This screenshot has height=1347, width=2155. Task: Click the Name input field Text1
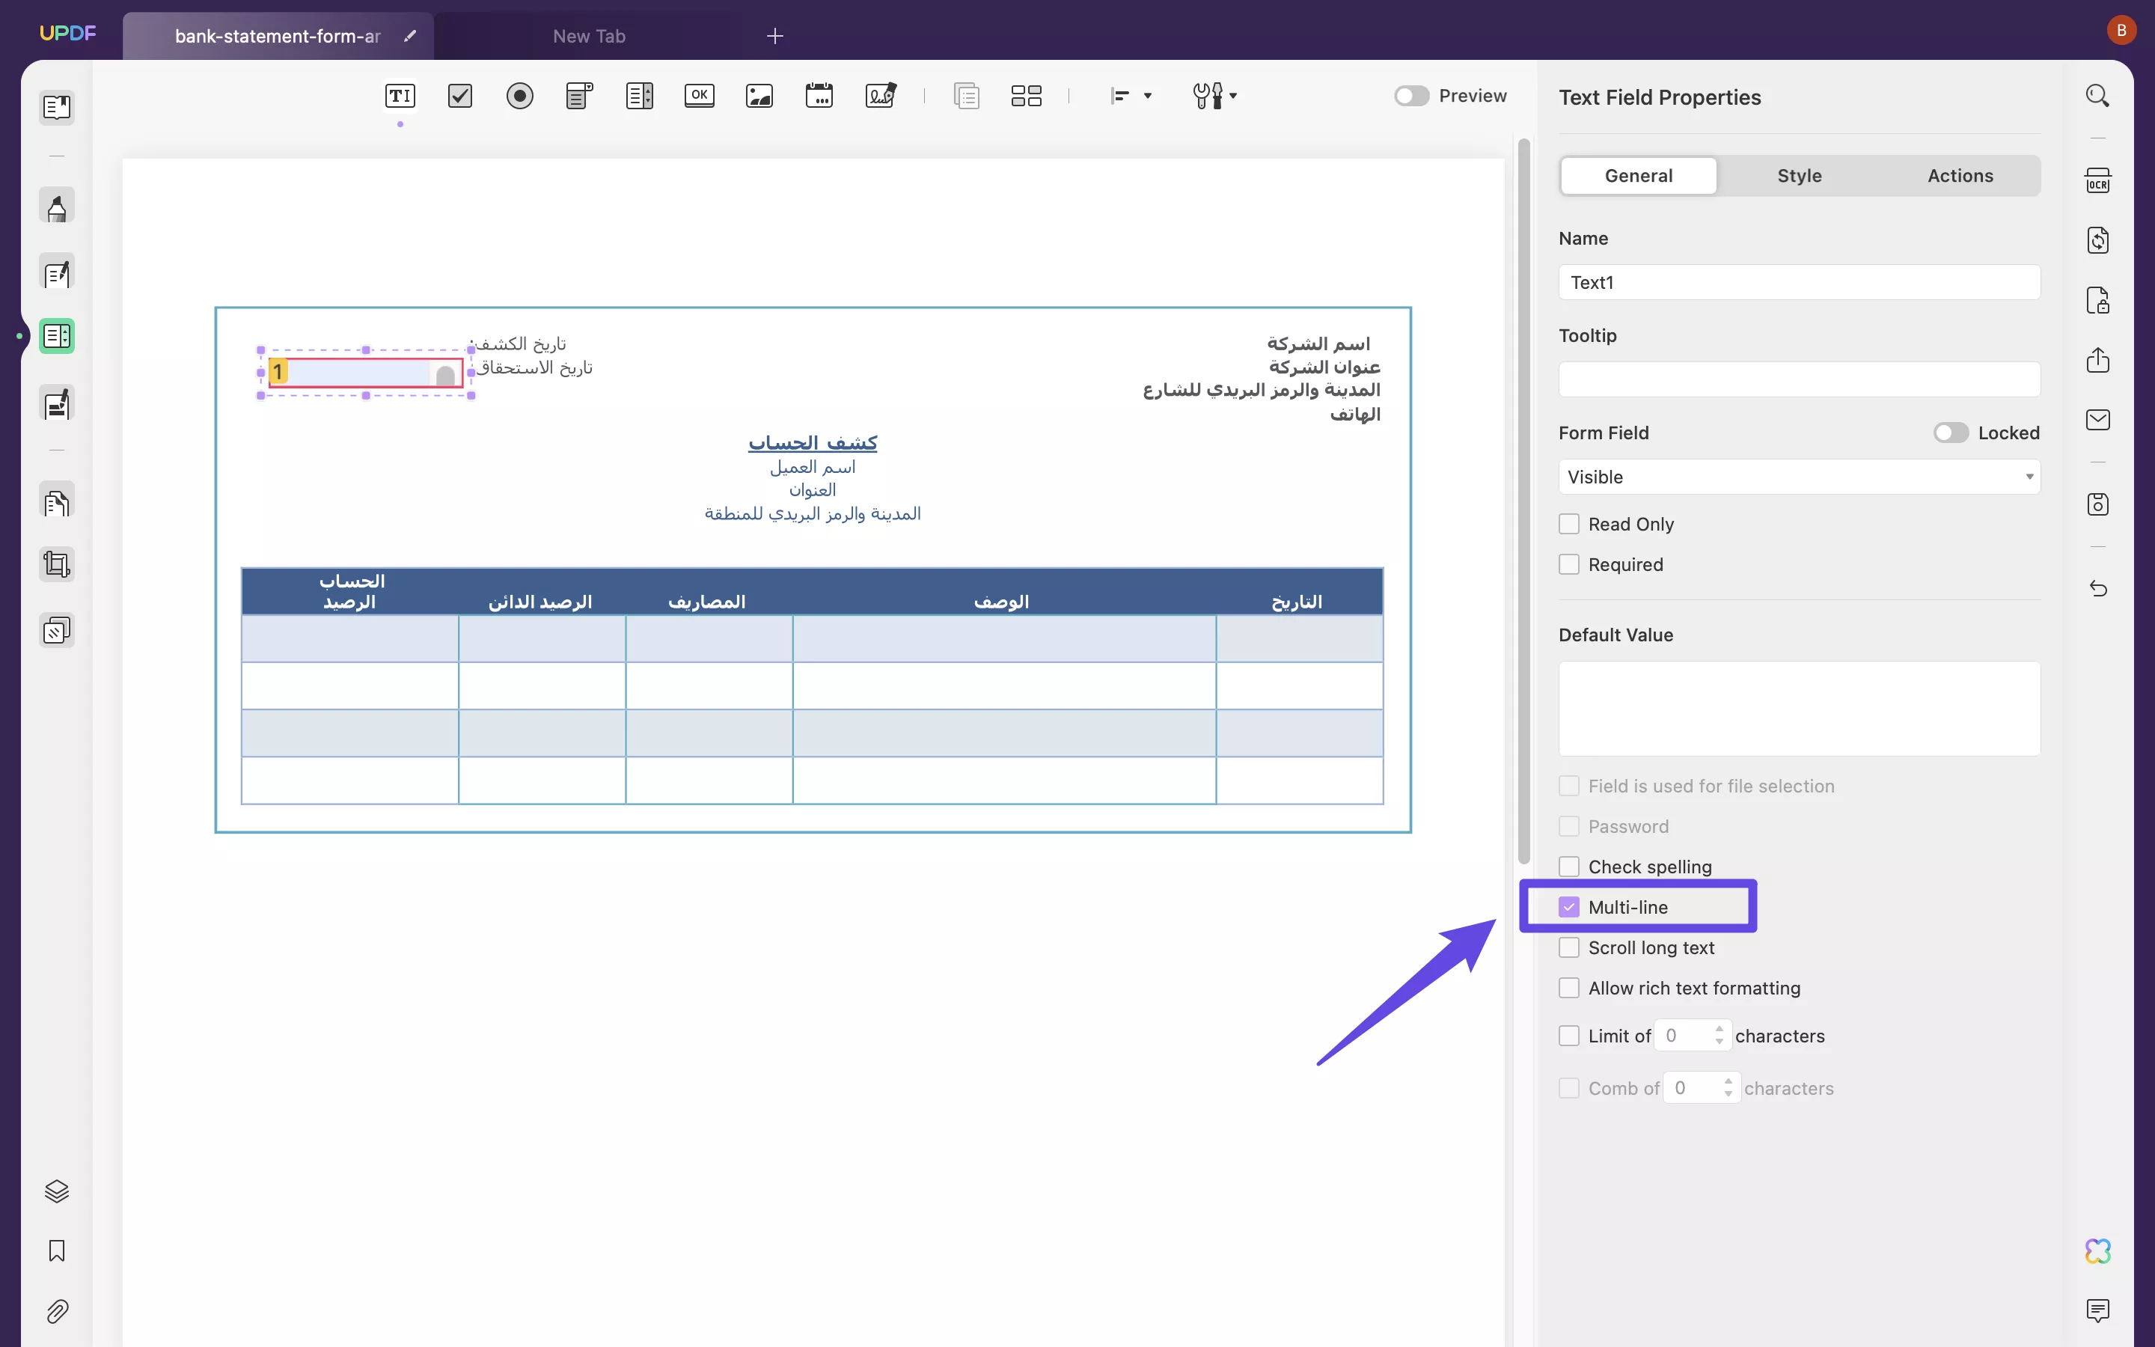coord(1799,282)
